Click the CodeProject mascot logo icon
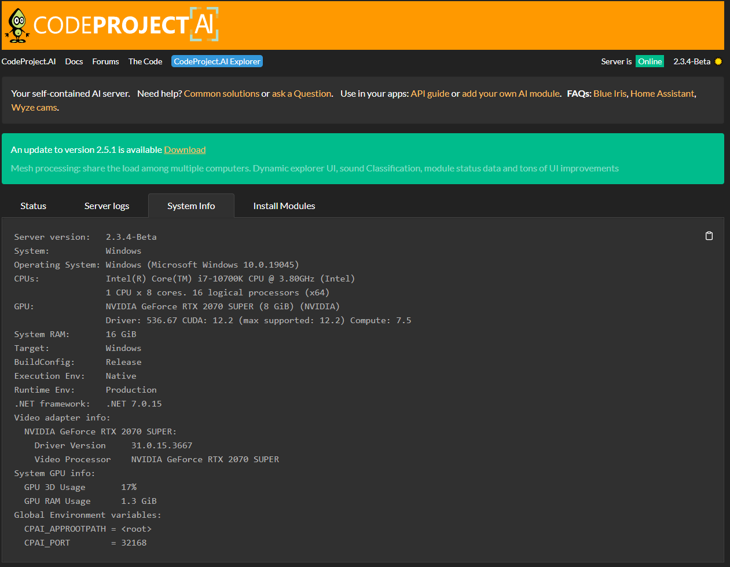 click(x=17, y=25)
